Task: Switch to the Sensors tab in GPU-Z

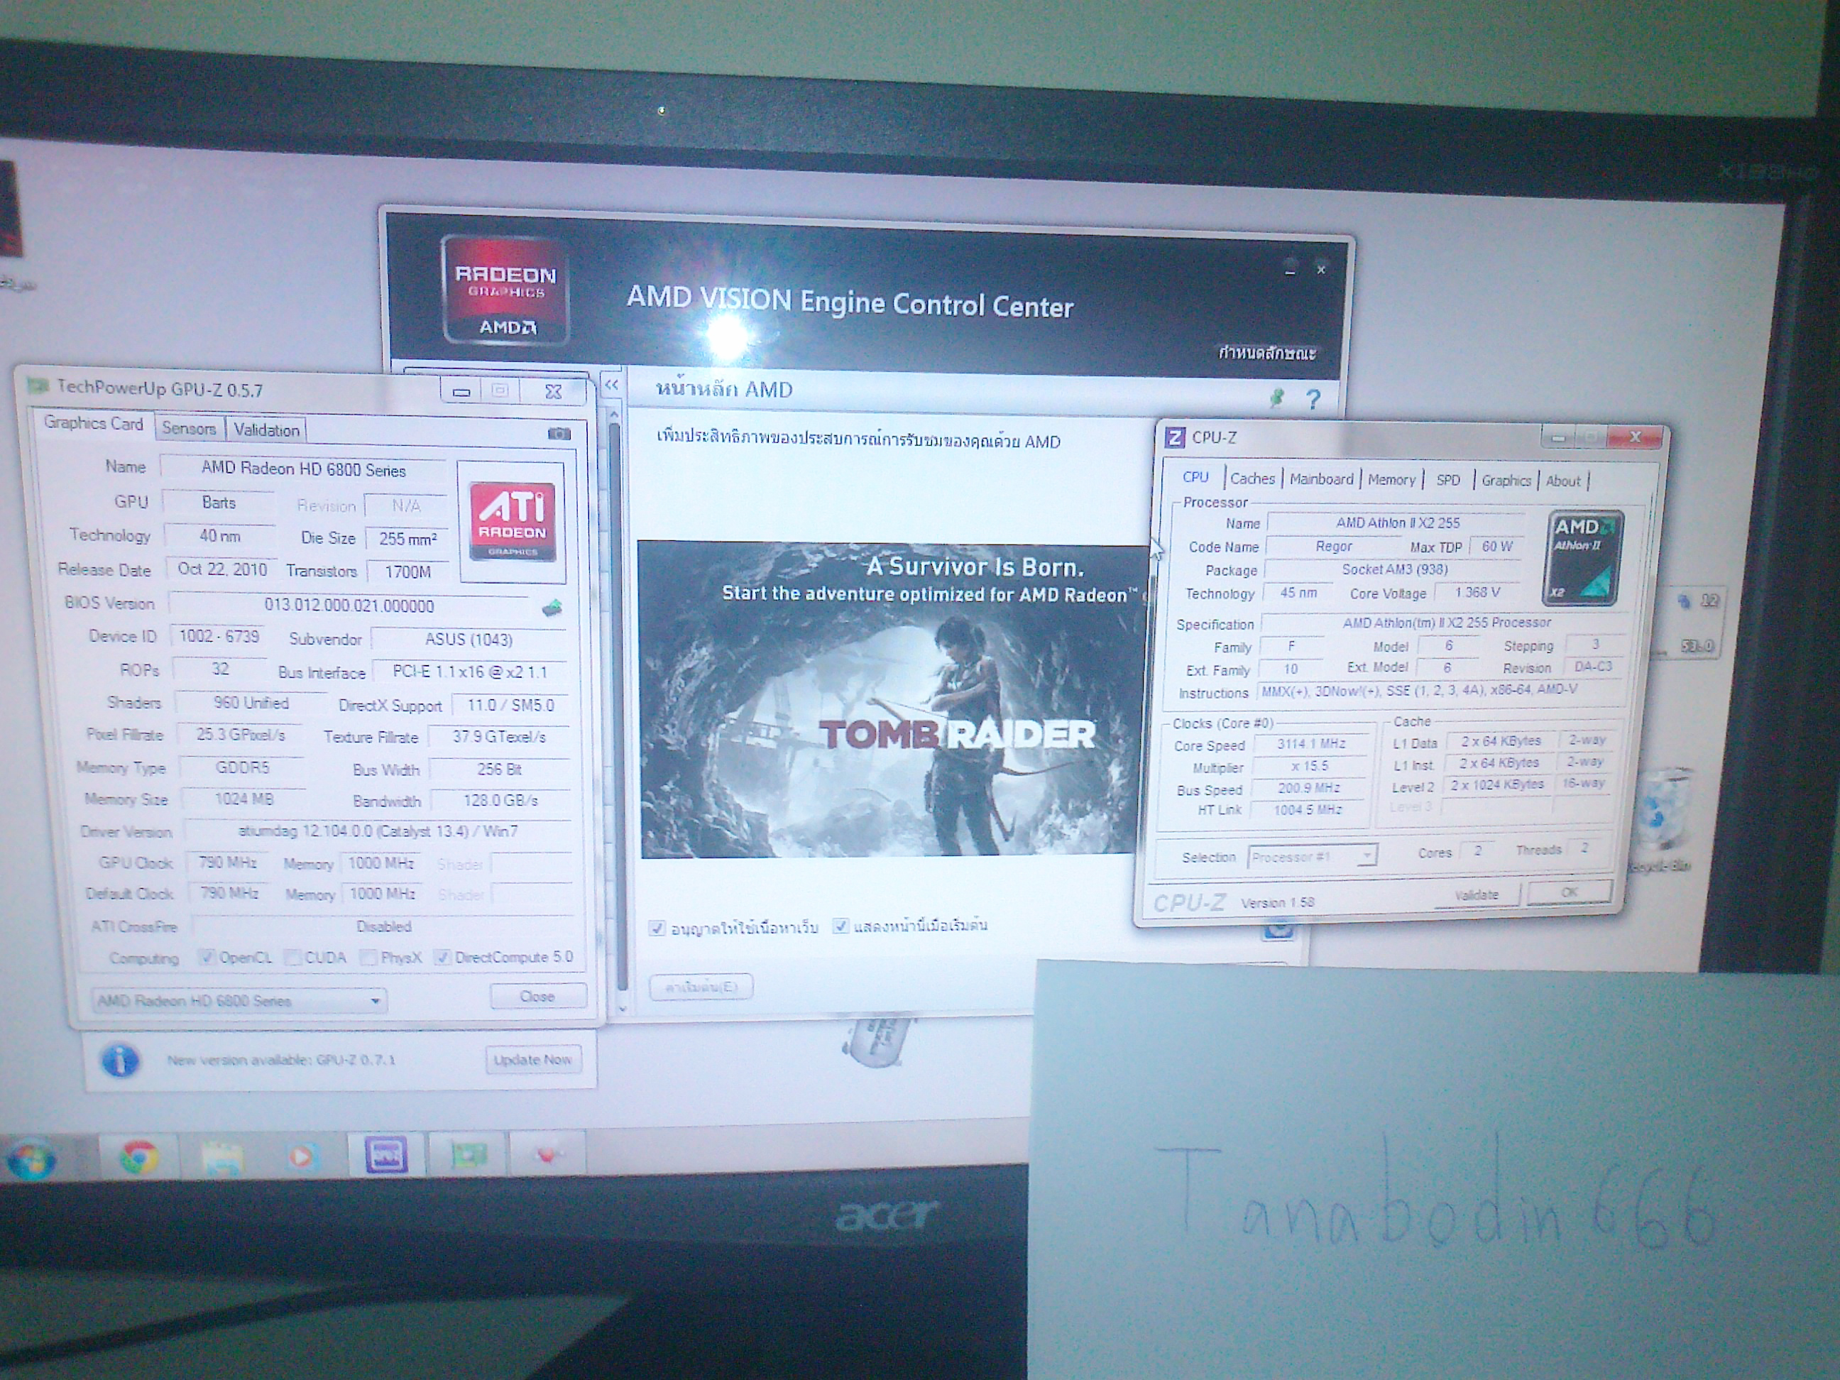Action: (x=189, y=428)
